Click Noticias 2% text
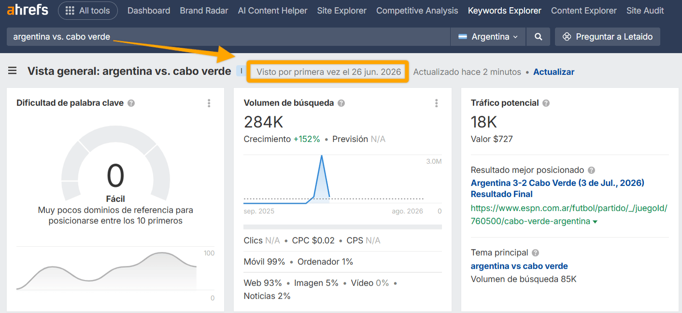This screenshot has height=313, width=682. [x=267, y=296]
